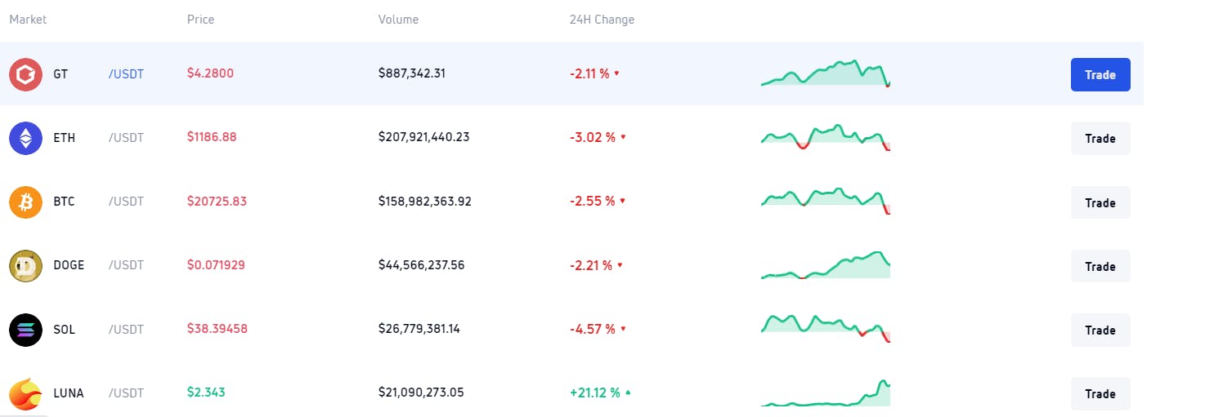The width and height of the screenshot is (1214, 417).
Task: Click the Solana SOL coin icon
Action: (25, 330)
